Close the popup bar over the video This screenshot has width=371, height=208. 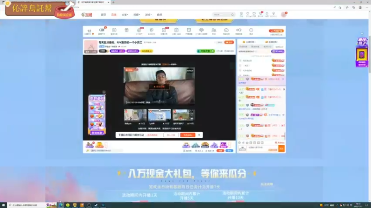click(x=199, y=135)
